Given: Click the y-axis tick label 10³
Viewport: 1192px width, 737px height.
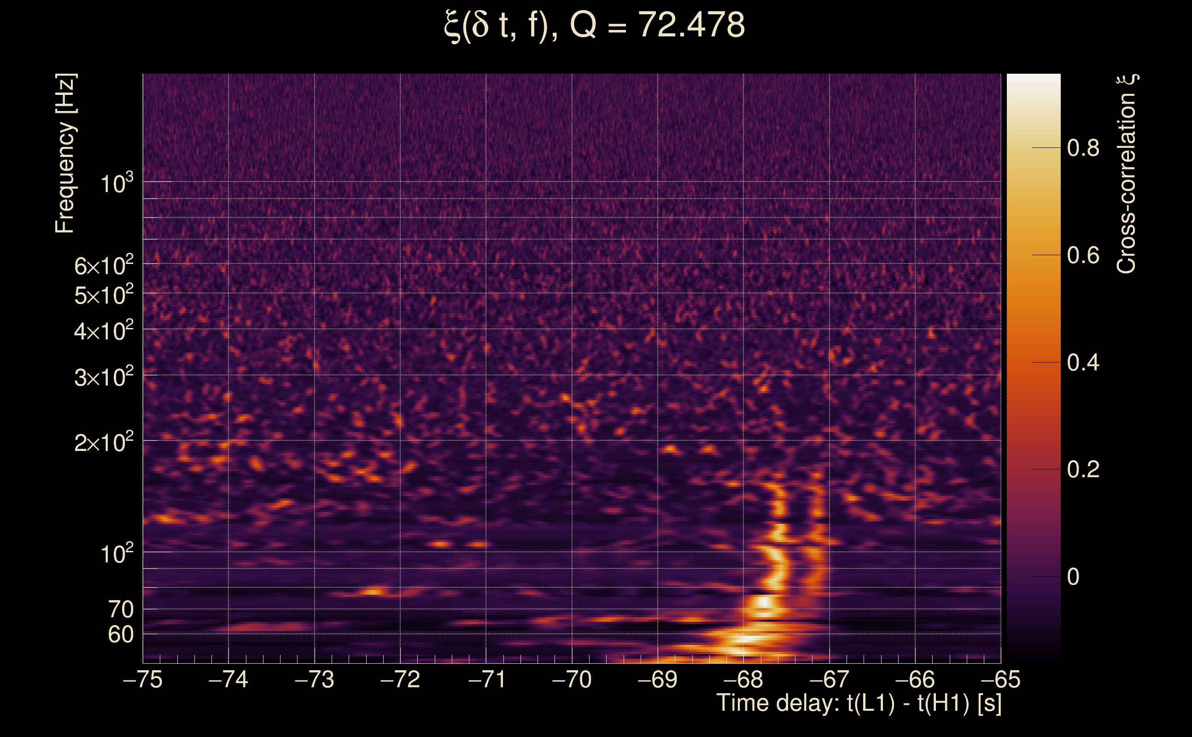Looking at the screenshot, I should [x=117, y=184].
